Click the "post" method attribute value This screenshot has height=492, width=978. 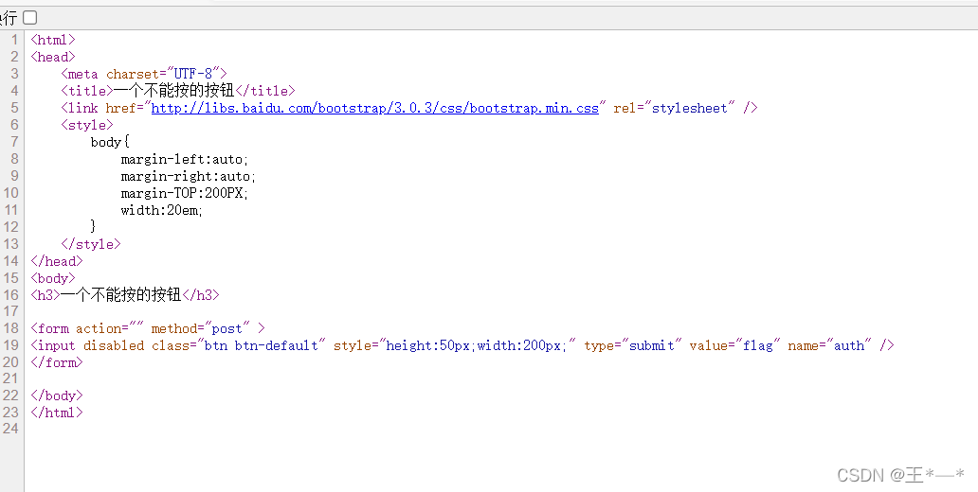[227, 328]
